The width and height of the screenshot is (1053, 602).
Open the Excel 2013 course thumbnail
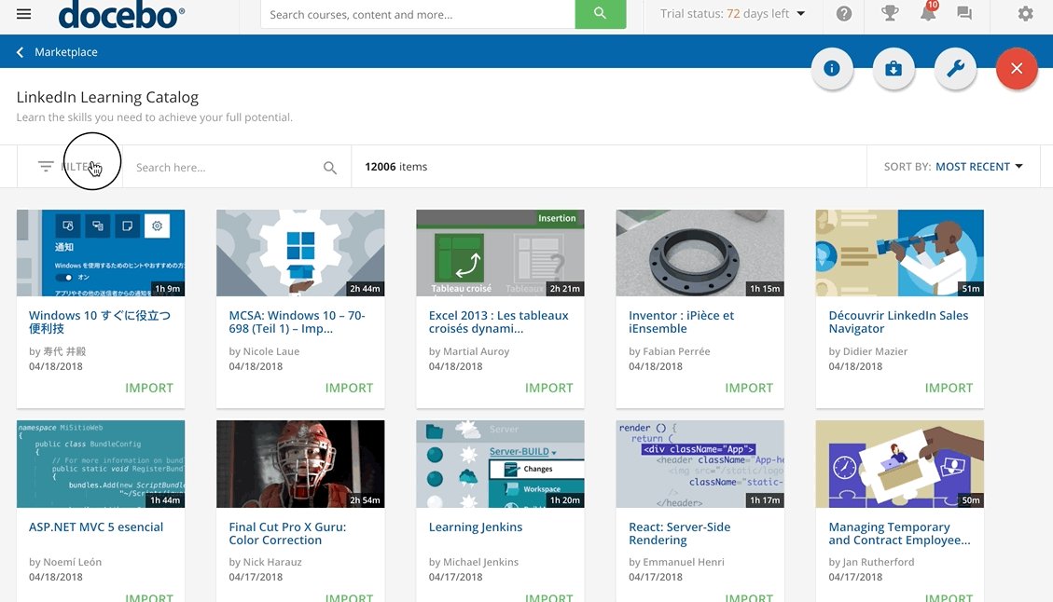[x=500, y=253]
